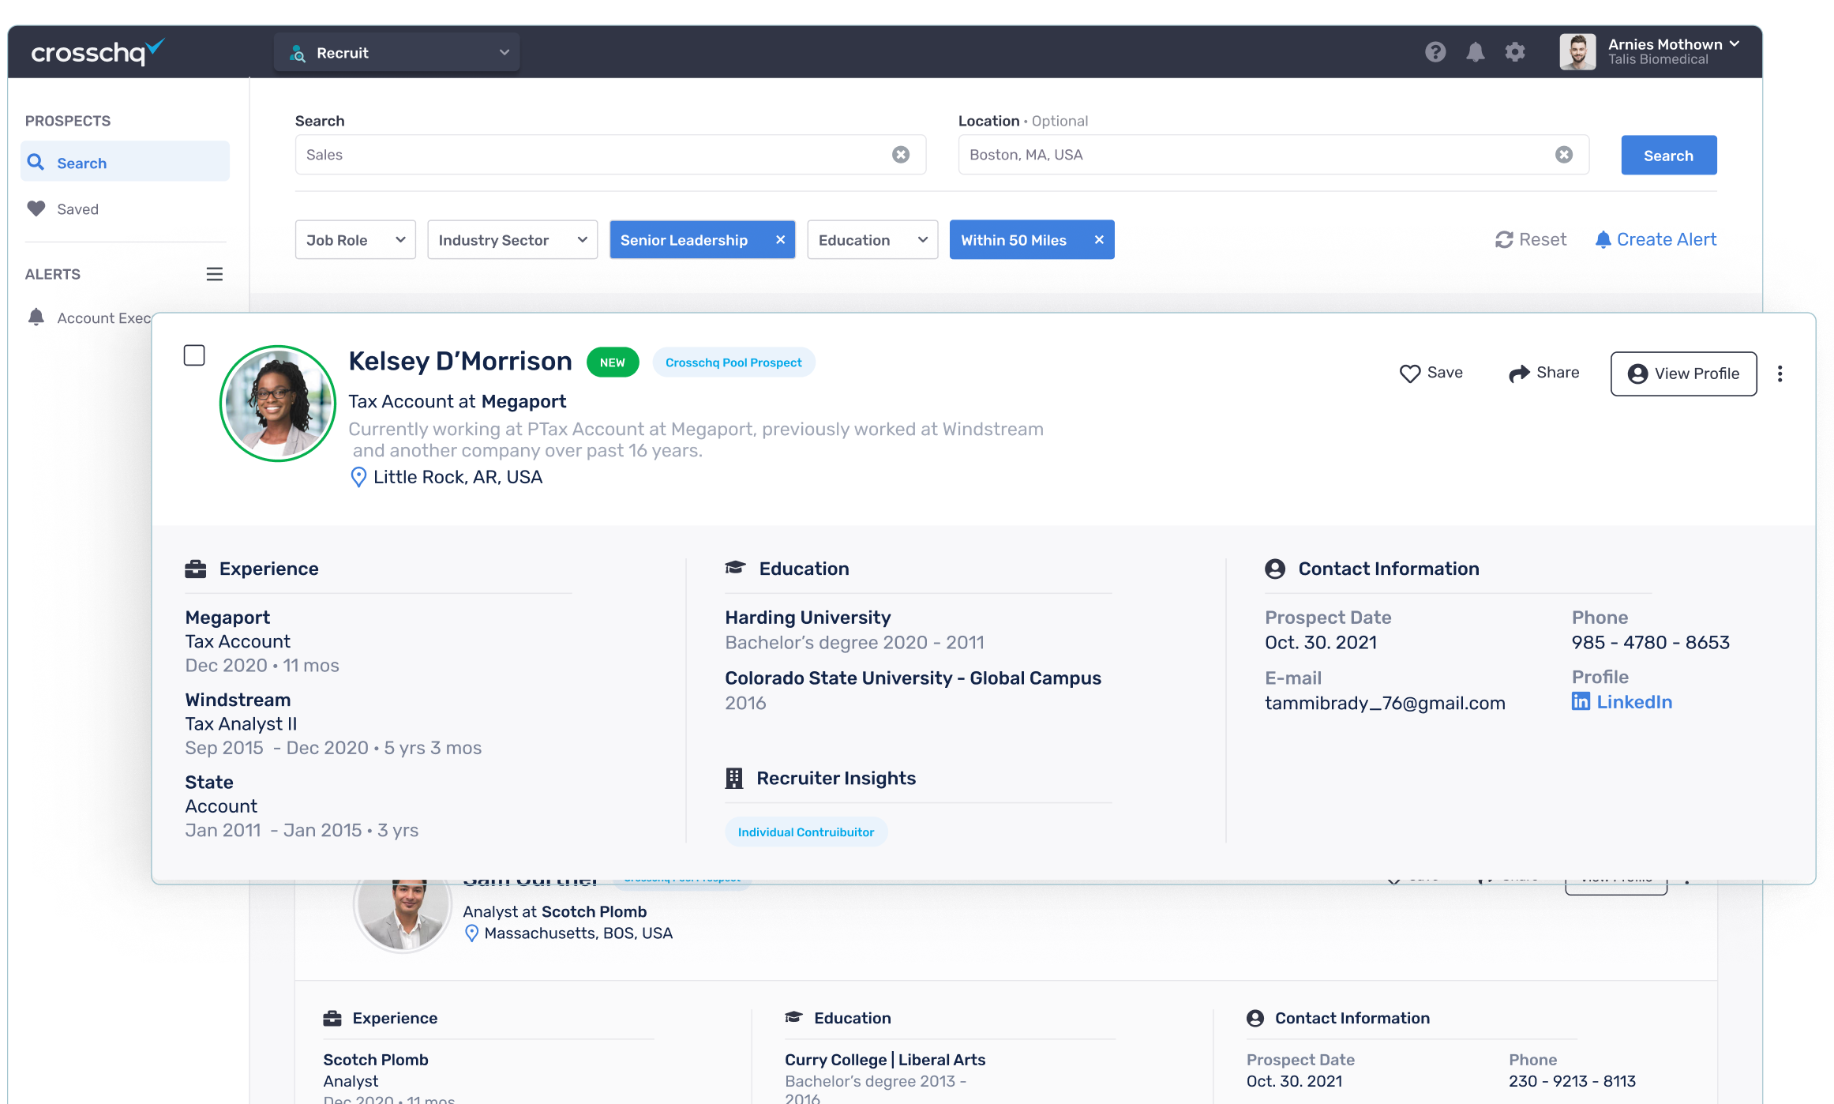Click Kelsey D'Morrison's profile photo
1834x1104 pixels.
pyautogui.click(x=278, y=404)
